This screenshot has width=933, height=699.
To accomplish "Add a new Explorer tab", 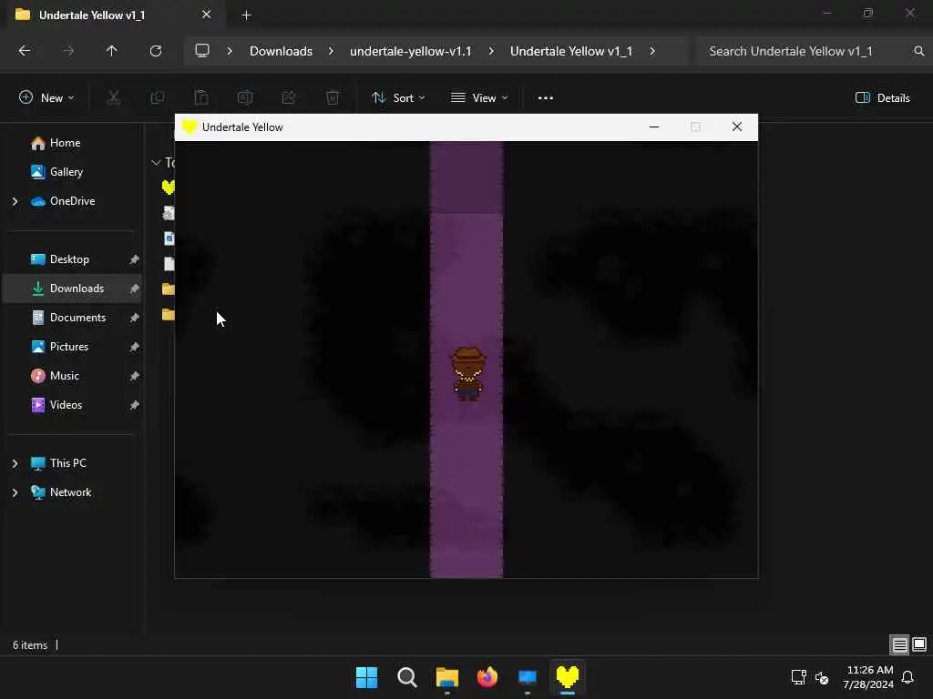I will coord(246,15).
